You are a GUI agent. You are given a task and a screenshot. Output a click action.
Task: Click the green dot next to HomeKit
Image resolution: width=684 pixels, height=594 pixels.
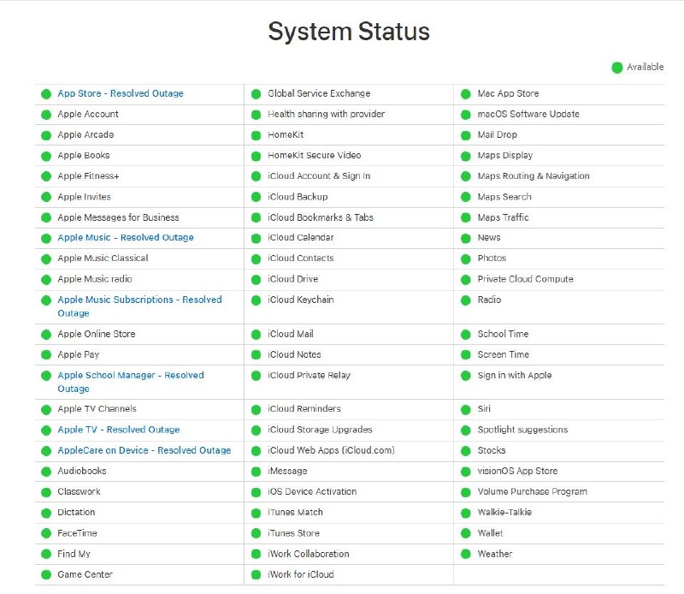256,135
